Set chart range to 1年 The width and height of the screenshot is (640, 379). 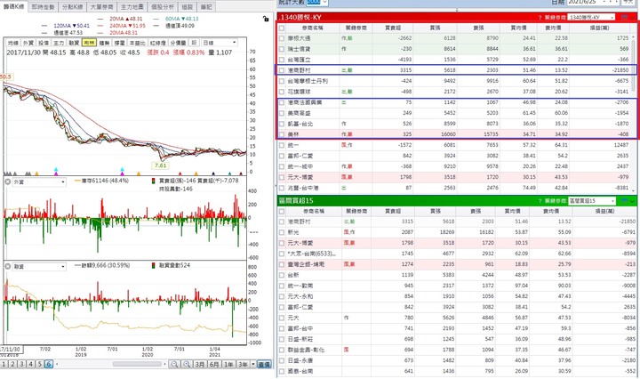(229, 364)
